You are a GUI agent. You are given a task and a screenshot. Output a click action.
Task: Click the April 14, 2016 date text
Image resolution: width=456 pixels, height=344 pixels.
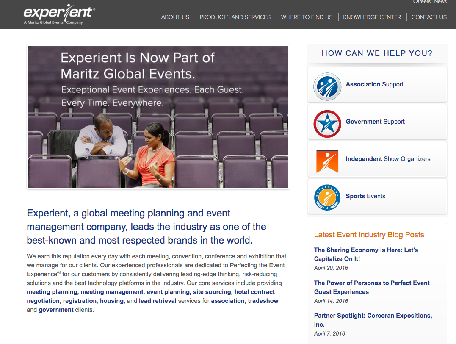point(331,301)
